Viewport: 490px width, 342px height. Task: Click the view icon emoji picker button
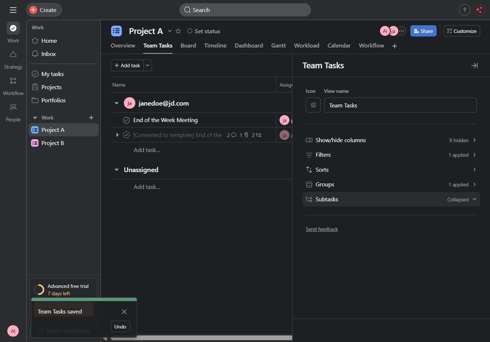coord(313,105)
